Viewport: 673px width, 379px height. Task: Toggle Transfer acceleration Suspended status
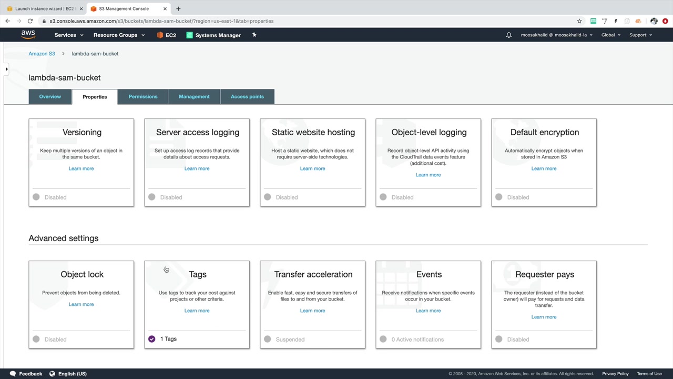[268, 340]
